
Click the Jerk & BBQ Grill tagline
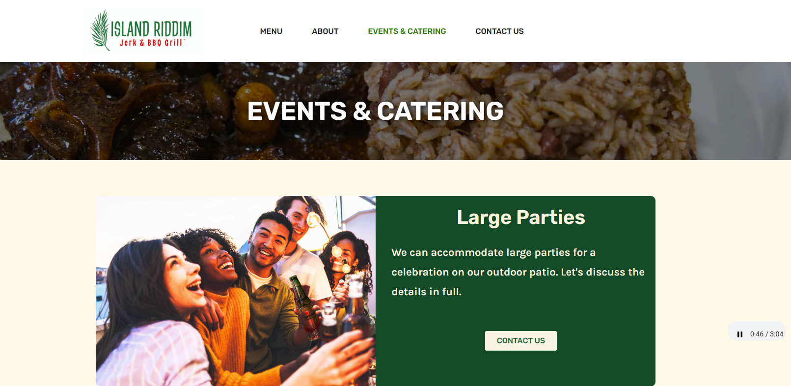pyautogui.click(x=152, y=43)
